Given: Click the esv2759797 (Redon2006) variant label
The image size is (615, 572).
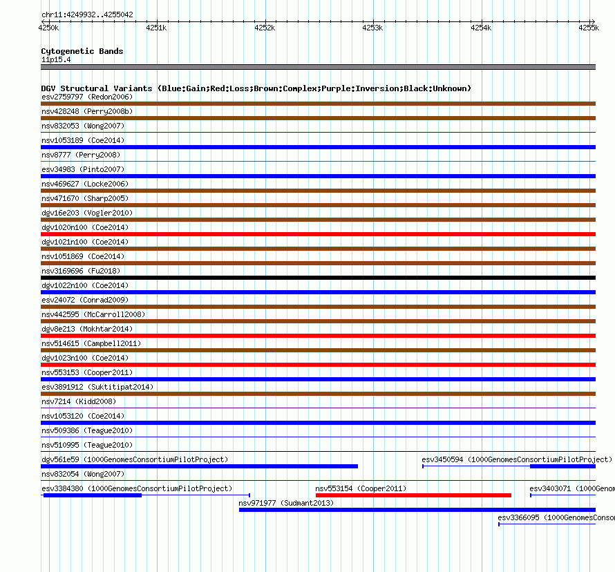Looking at the screenshot, I should coord(87,97).
